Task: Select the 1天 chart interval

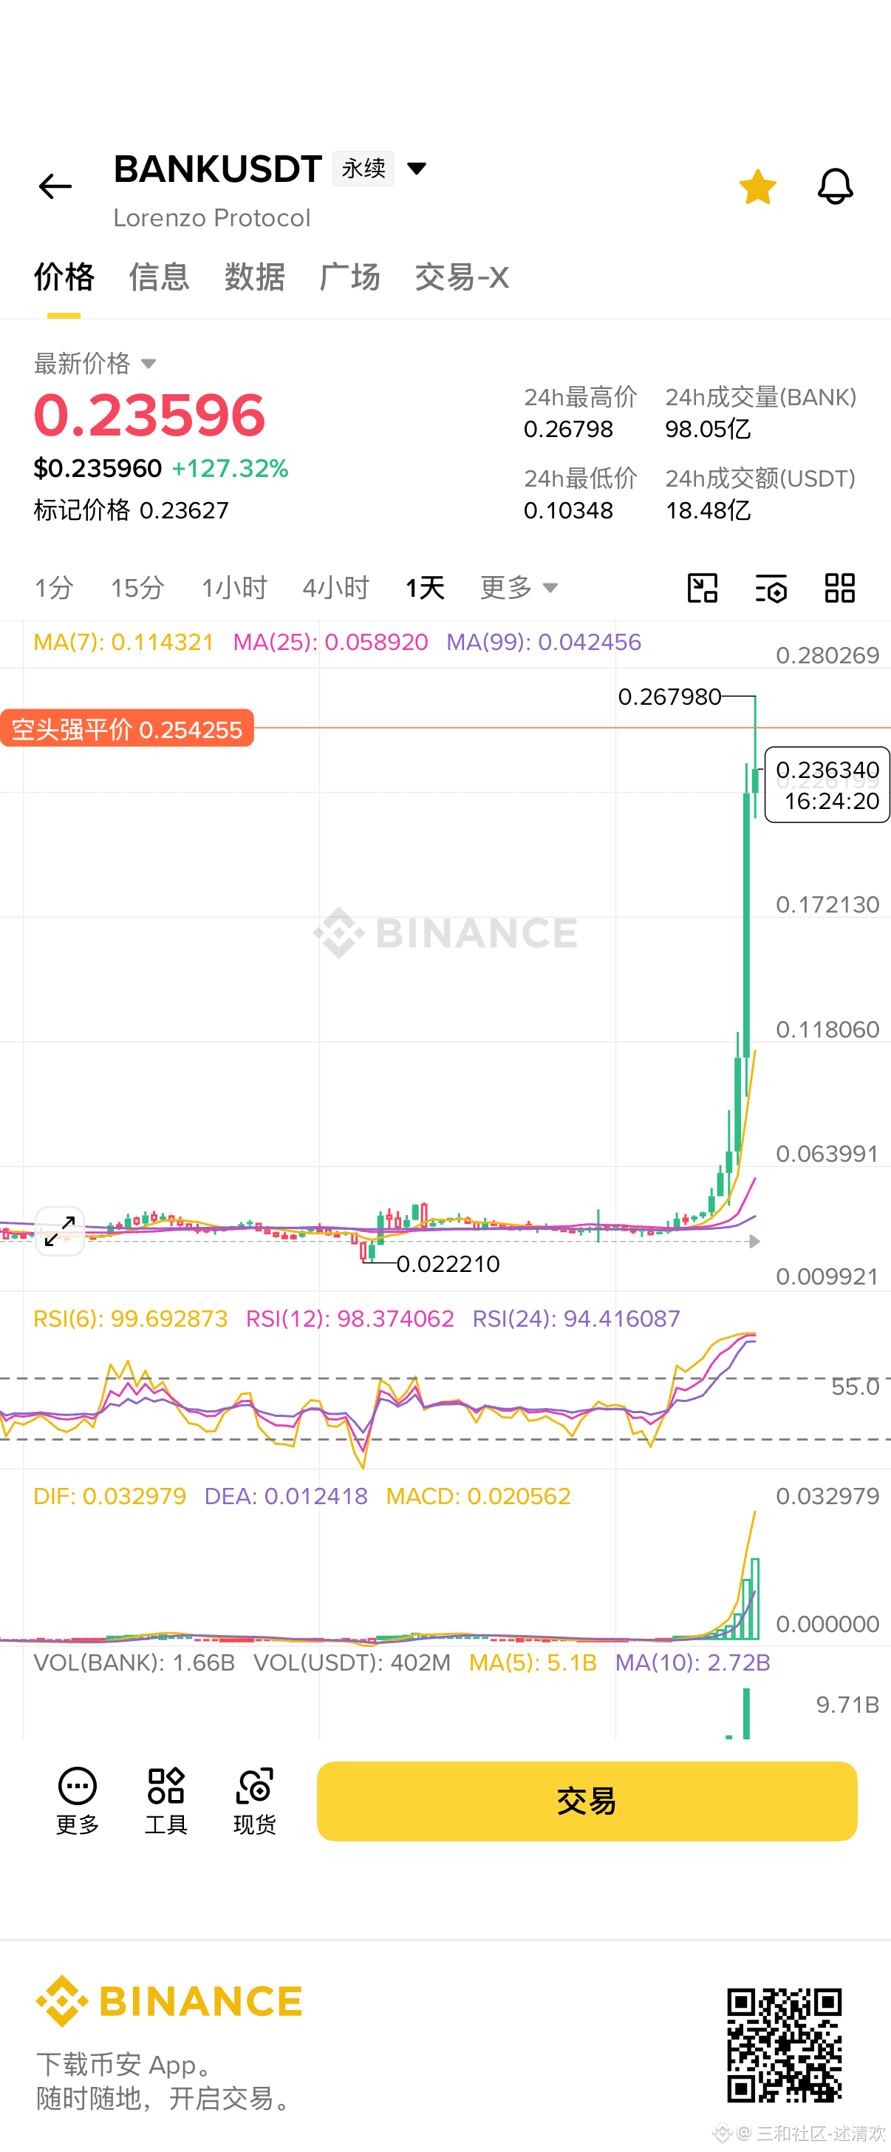Action: pos(425,588)
